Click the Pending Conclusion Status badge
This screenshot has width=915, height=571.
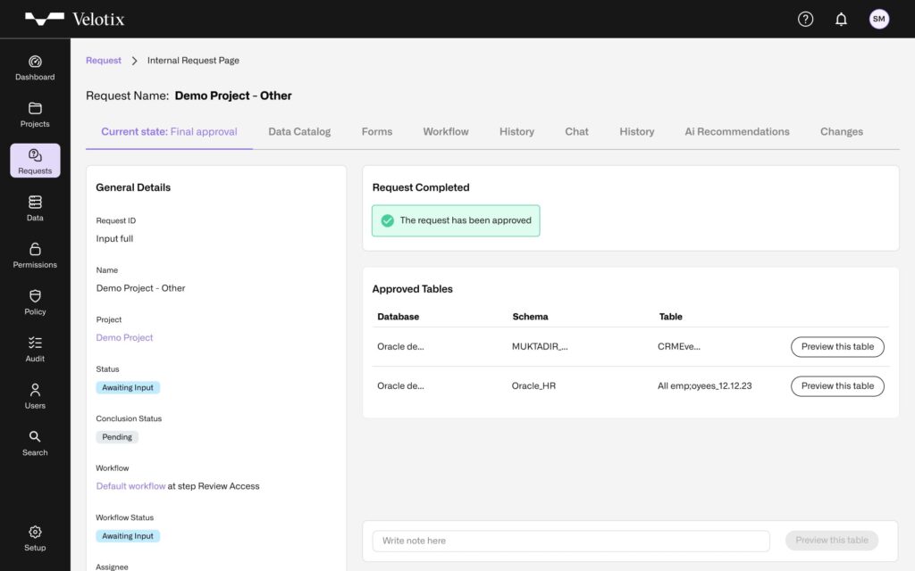tap(117, 437)
